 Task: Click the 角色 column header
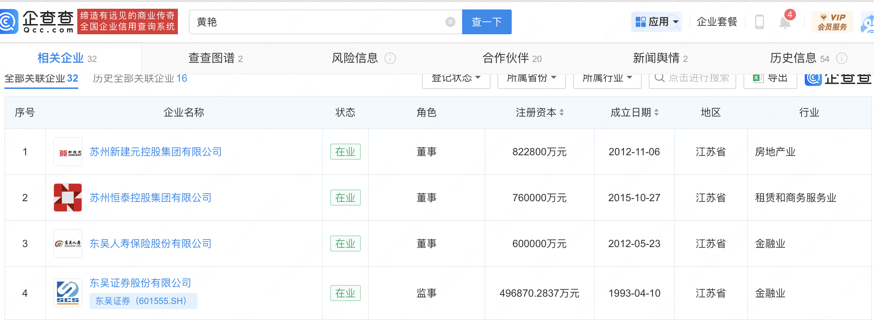pyautogui.click(x=426, y=112)
